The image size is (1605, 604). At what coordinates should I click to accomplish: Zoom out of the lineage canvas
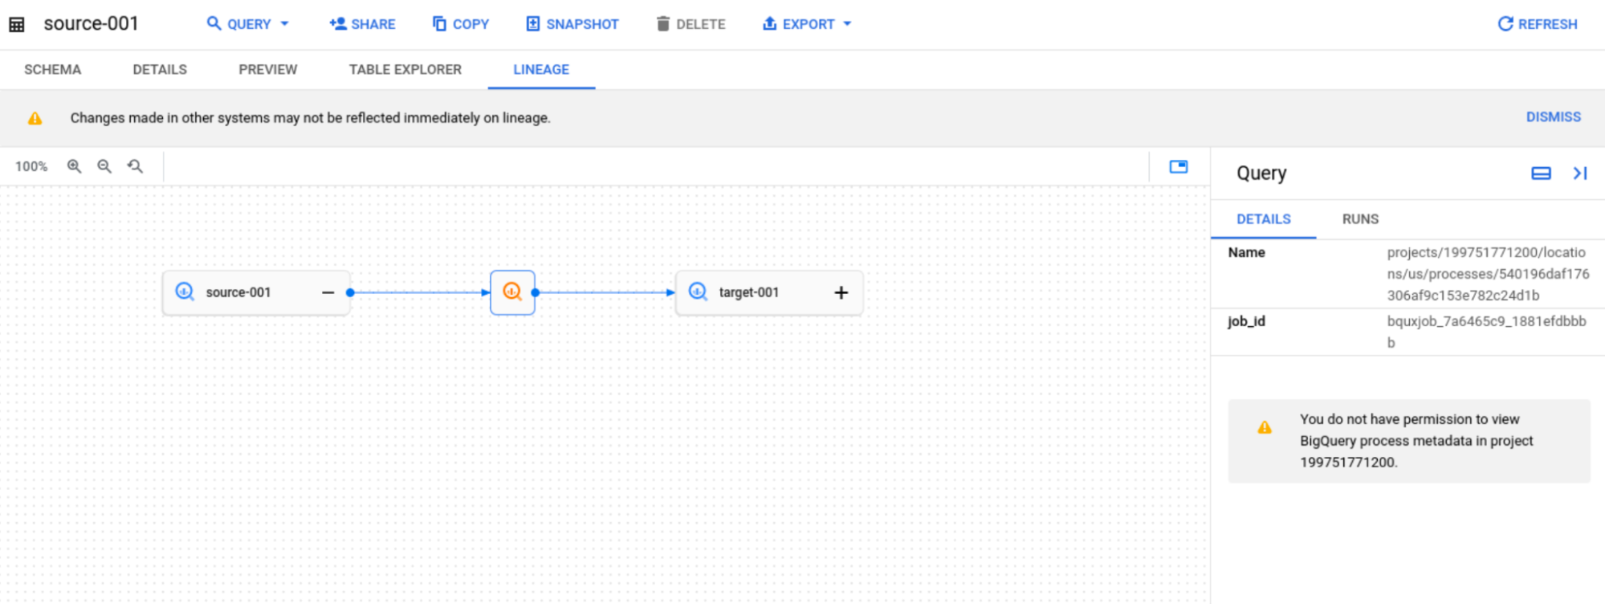[x=104, y=166]
